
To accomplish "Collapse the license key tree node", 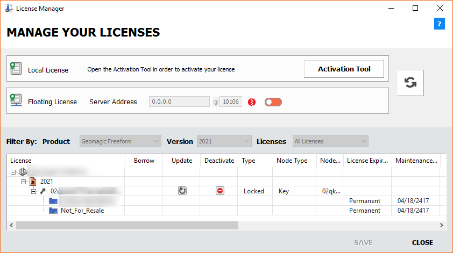I will (33, 191).
